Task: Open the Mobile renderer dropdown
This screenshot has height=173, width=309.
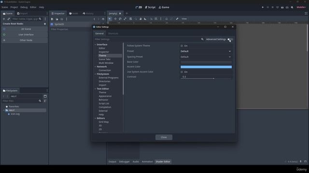Action: pos(301,7)
